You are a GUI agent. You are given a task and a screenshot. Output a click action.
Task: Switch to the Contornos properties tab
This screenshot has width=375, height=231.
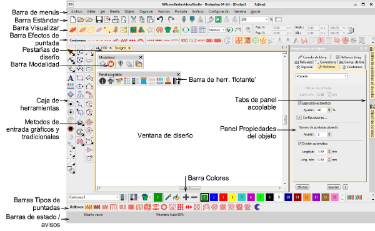352,67
